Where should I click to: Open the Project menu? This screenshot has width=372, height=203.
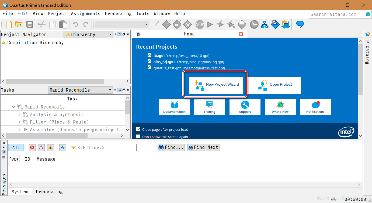(x=57, y=13)
